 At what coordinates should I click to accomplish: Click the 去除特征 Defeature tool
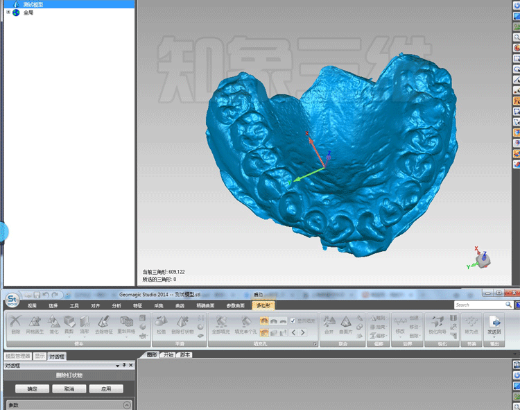tap(104, 325)
